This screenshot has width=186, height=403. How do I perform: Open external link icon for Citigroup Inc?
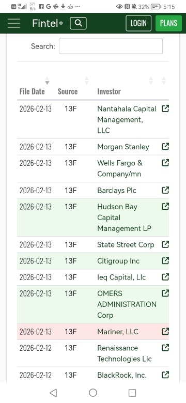(165, 260)
